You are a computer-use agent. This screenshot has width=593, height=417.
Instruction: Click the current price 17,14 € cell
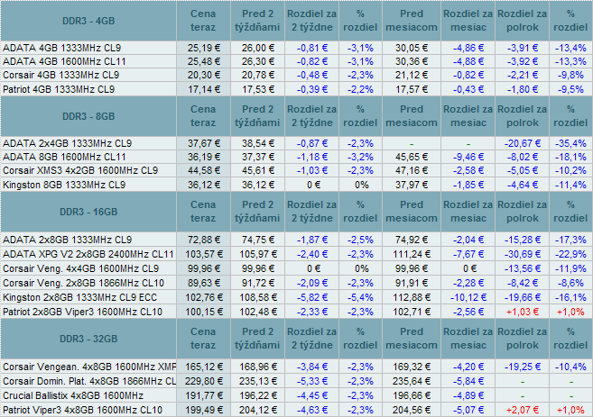click(204, 89)
